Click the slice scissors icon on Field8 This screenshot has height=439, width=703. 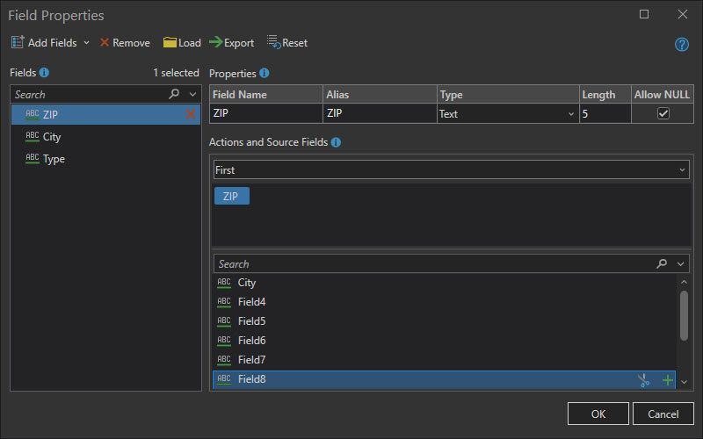tap(643, 380)
